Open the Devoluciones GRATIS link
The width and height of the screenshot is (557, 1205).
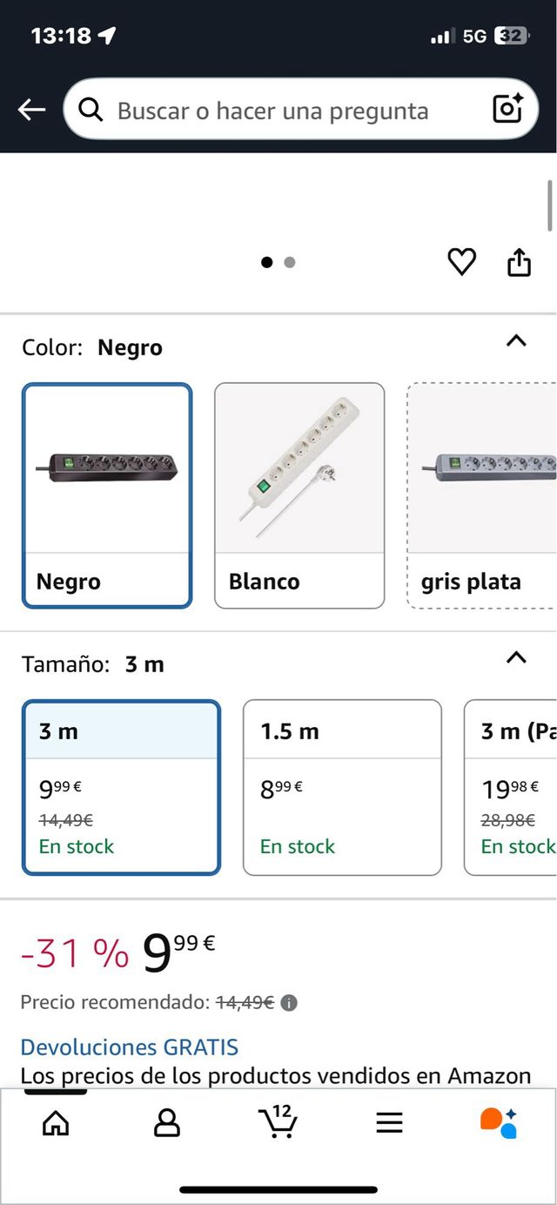pyautogui.click(x=130, y=1047)
